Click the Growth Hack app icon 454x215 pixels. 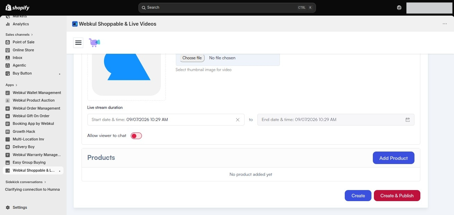tap(8, 131)
